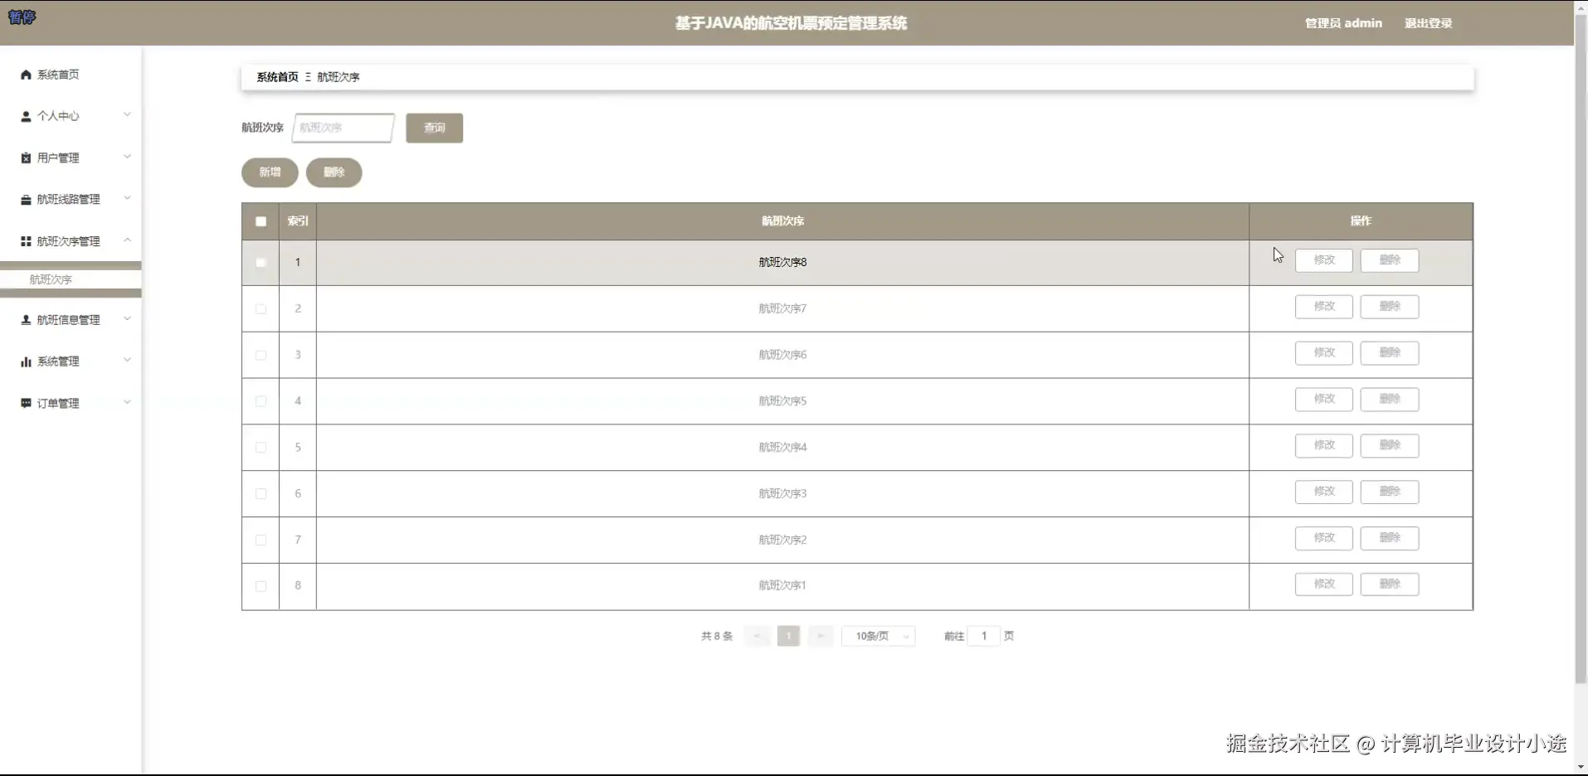Click the vertical page scrollbar
Viewport: 1588px width, 776px height.
(x=1581, y=348)
